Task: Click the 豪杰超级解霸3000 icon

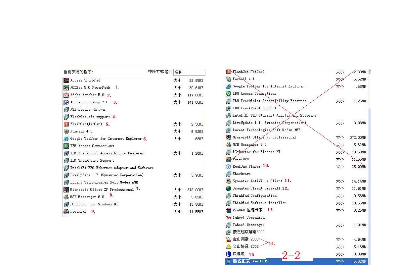Action: [x=229, y=232]
